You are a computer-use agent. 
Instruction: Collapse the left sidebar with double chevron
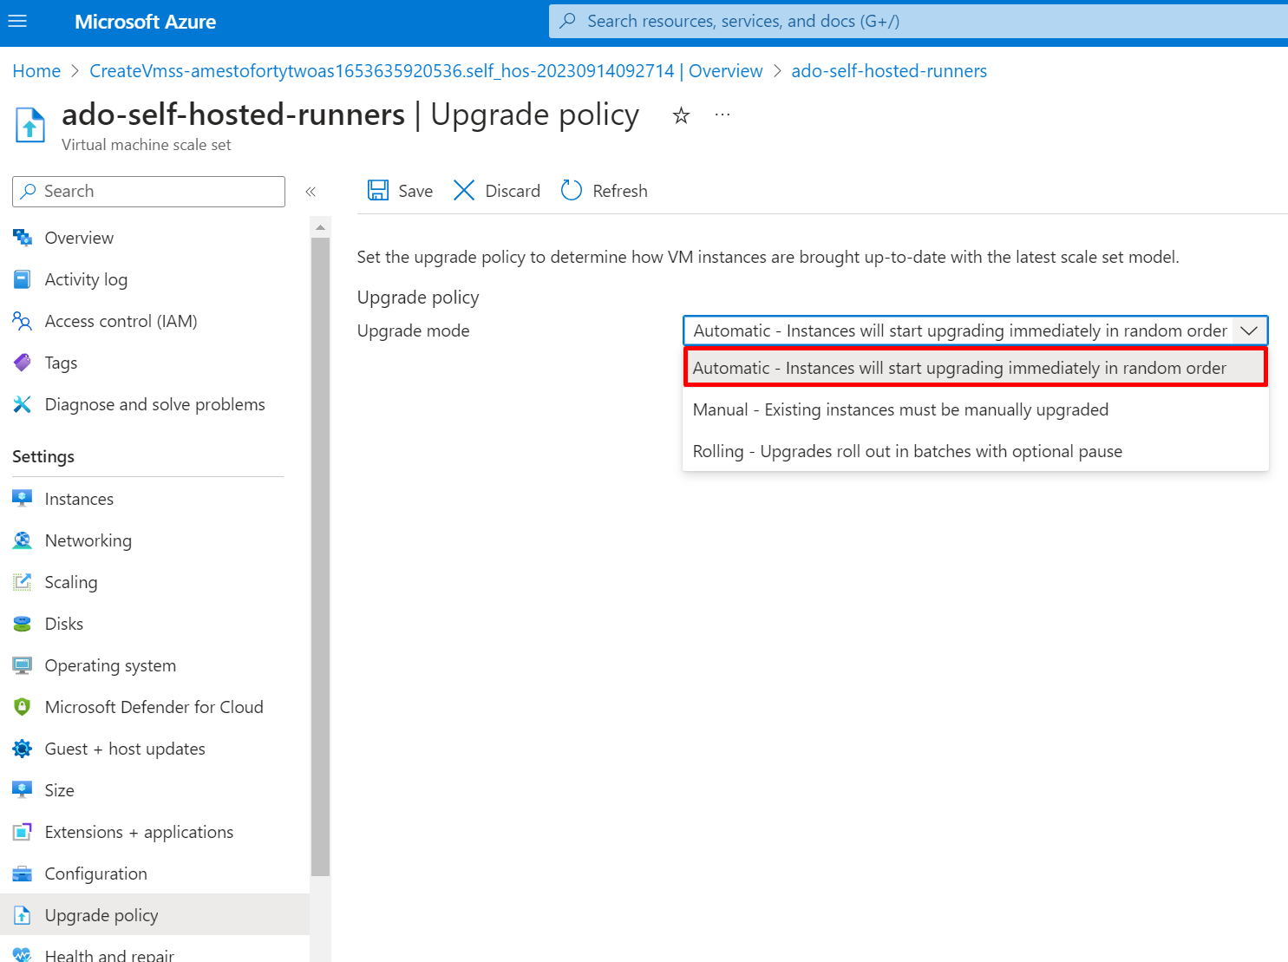tap(311, 192)
